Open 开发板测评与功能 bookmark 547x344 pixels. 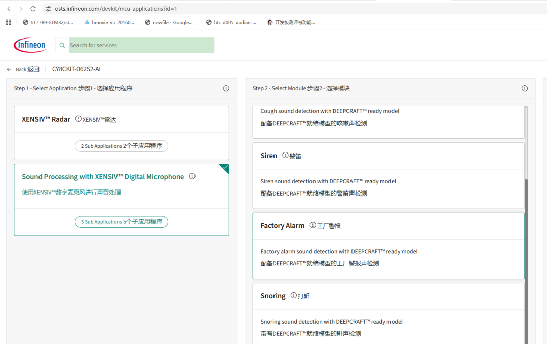click(291, 22)
